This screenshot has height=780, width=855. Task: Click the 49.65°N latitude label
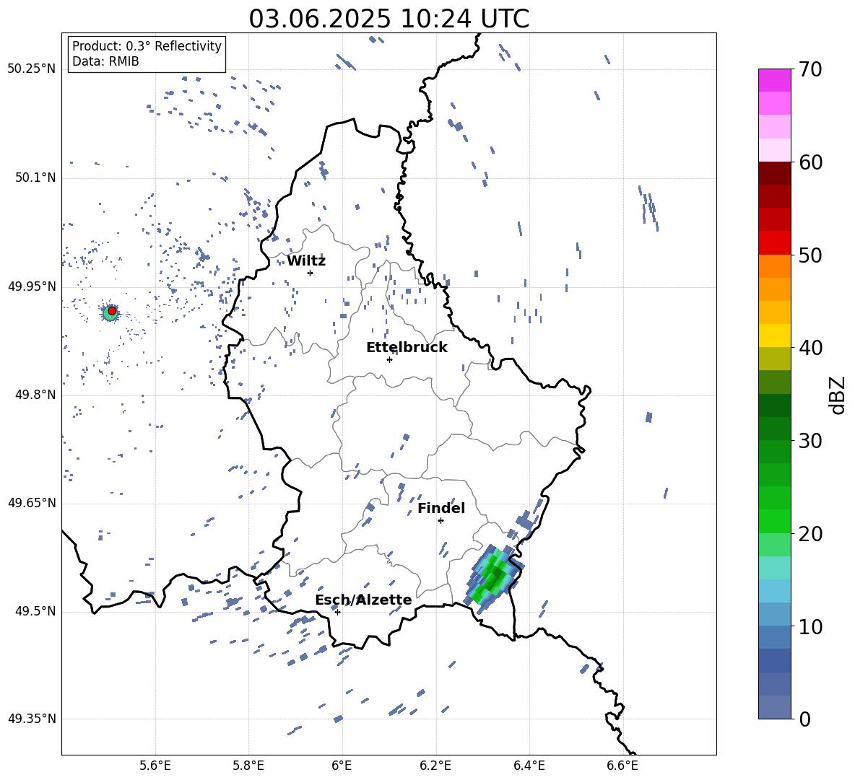tap(32, 503)
